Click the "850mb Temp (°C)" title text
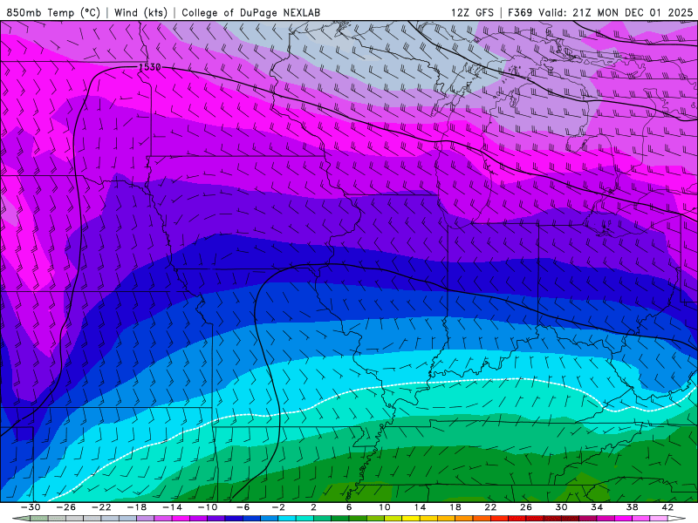698x523 pixels. point(53,12)
